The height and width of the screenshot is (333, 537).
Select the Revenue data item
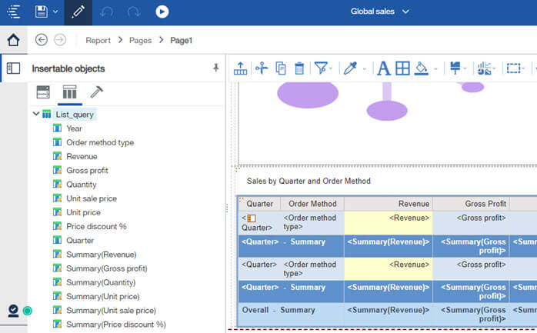(82, 156)
